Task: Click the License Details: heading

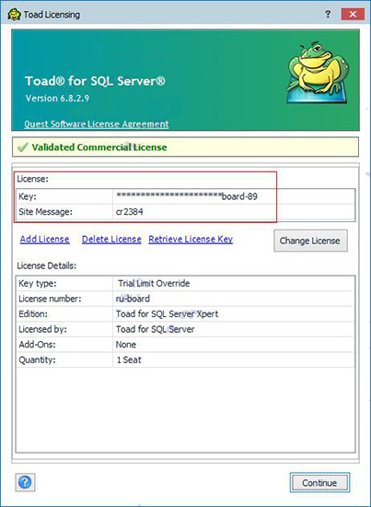Action: coord(47,265)
